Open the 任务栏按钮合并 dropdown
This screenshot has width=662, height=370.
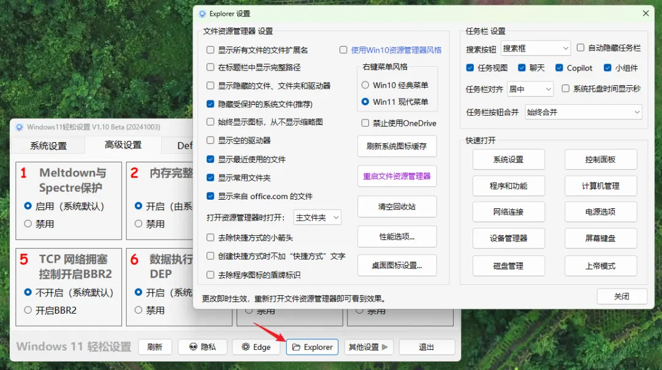pos(582,111)
